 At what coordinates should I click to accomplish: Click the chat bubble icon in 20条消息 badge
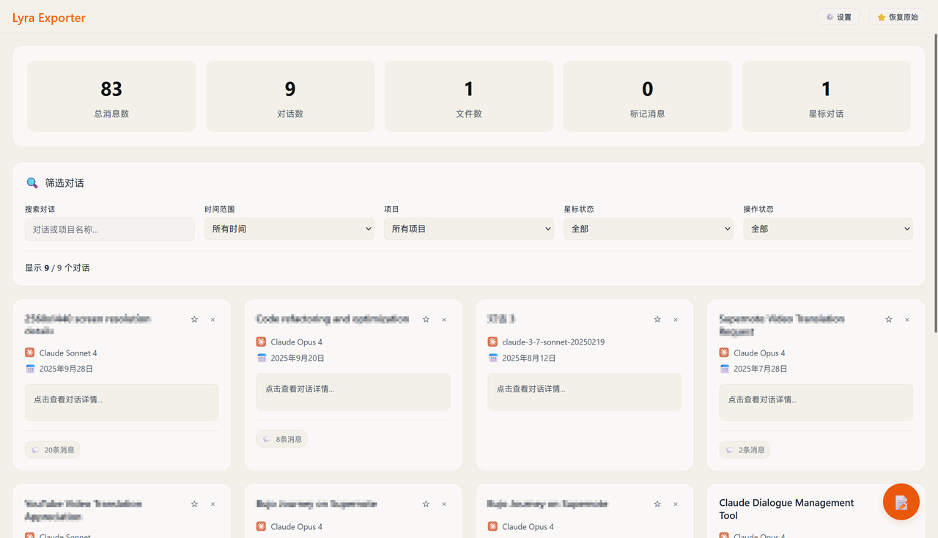35,450
